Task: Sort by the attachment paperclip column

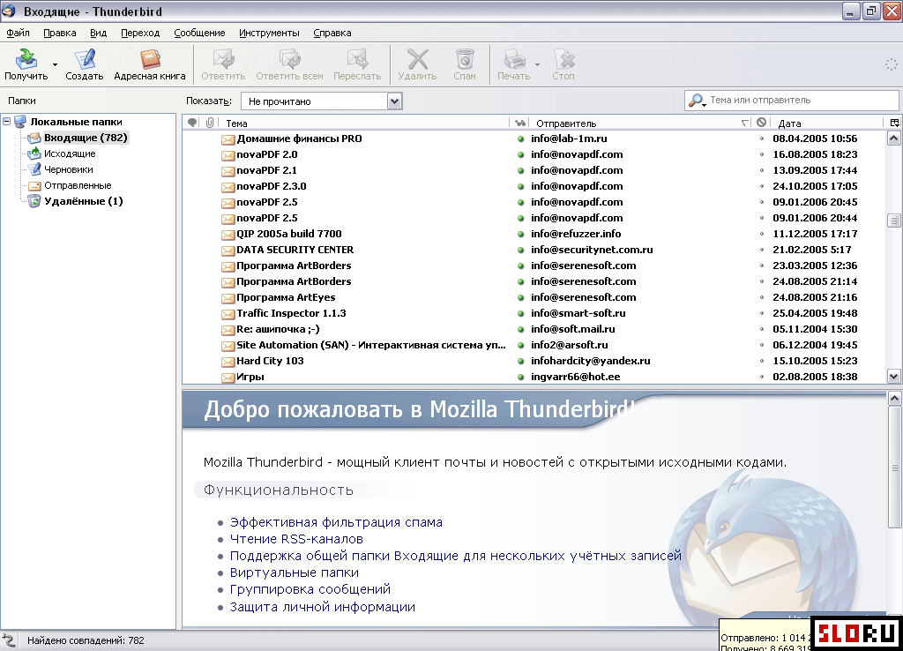Action: coord(210,123)
